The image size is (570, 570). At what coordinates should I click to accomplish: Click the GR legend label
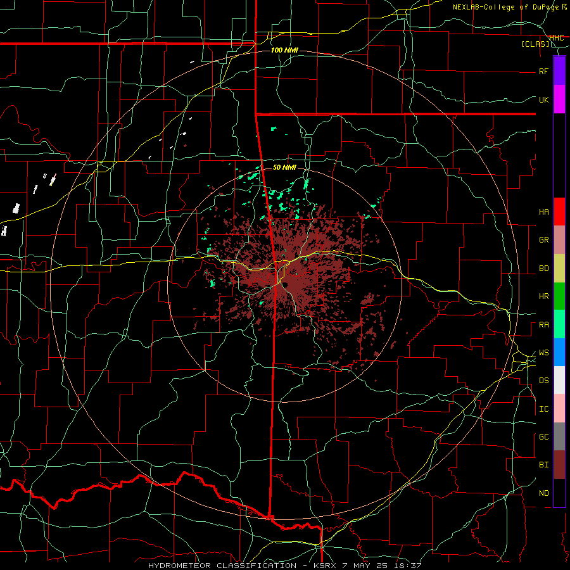(x=543, y=240)
